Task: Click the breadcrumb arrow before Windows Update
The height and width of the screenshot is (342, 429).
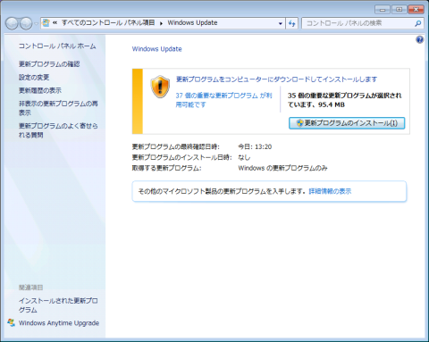Action: tap(161, 23)
